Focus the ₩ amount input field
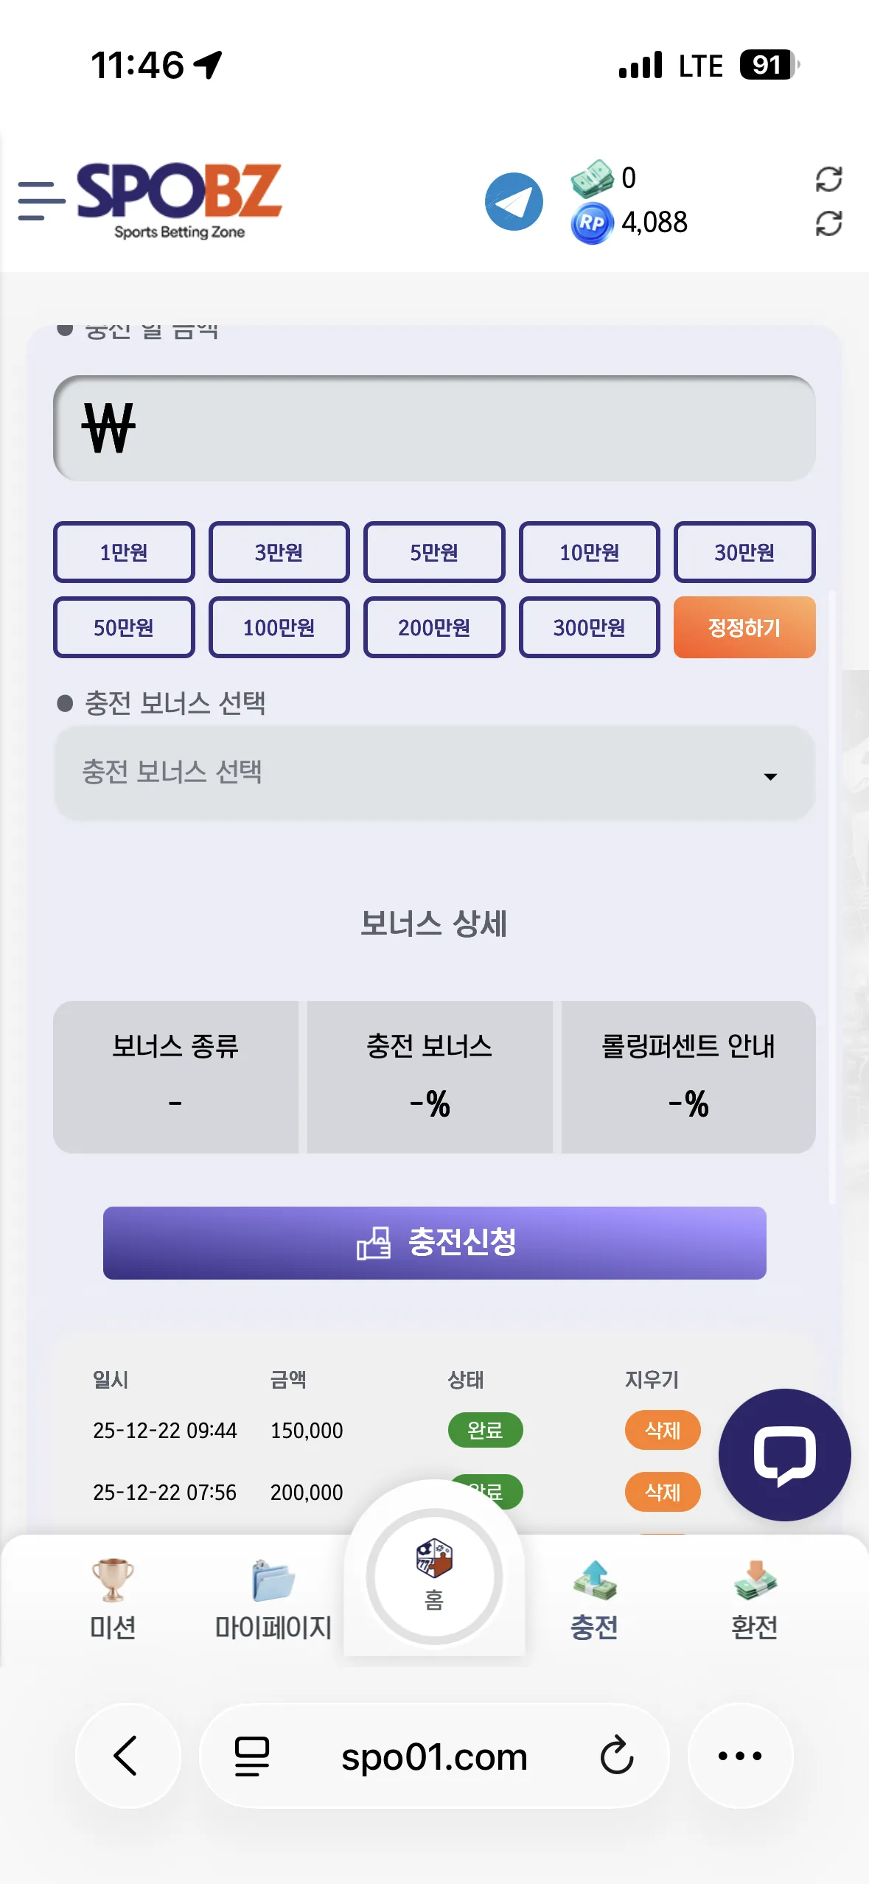The image size is (869, 1884). (434, 428)
